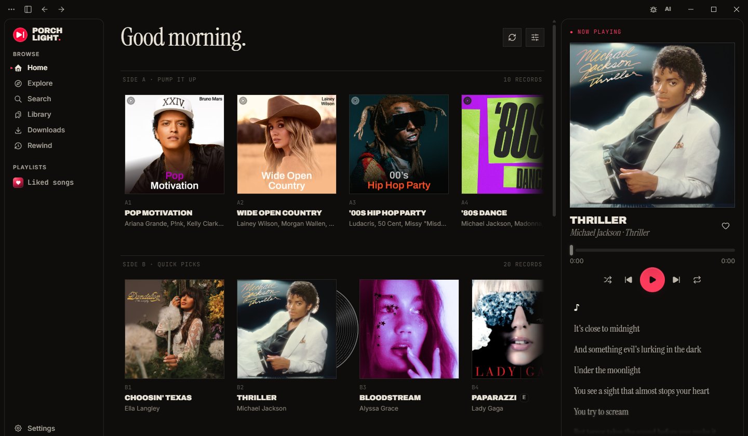Skip to next track

[676, 280]
